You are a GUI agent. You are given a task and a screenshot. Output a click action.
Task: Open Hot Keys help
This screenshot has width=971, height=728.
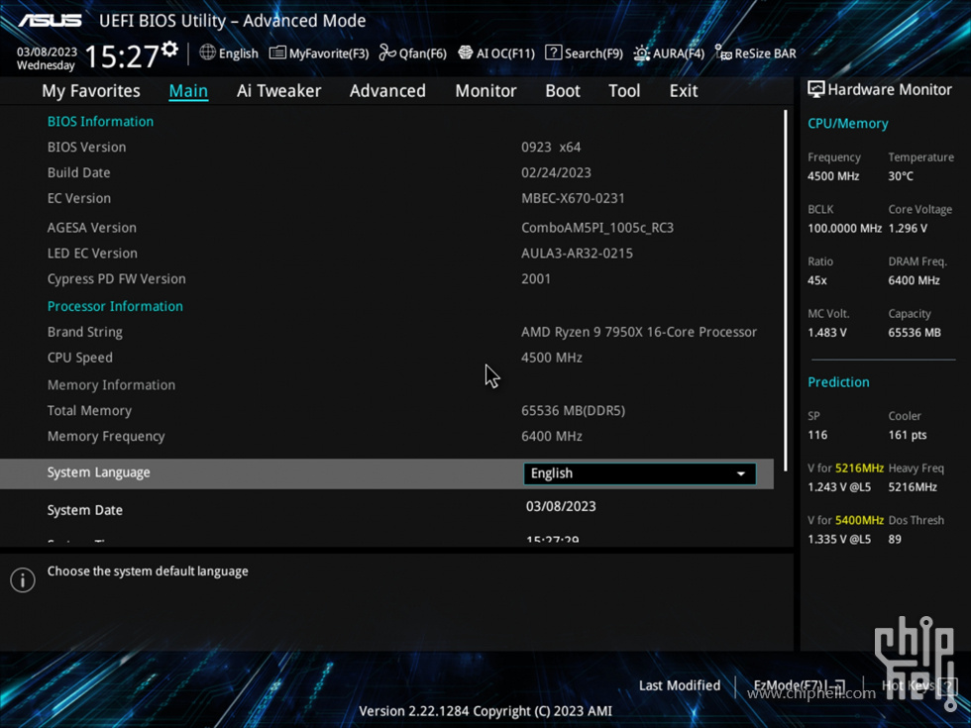pyautogui.click(x=919, y=685)
